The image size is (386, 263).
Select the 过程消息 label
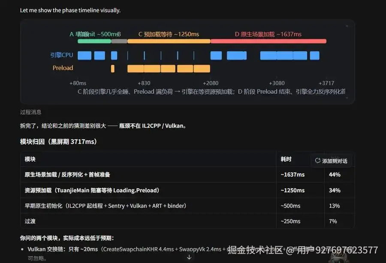click(x=30, y=112)
